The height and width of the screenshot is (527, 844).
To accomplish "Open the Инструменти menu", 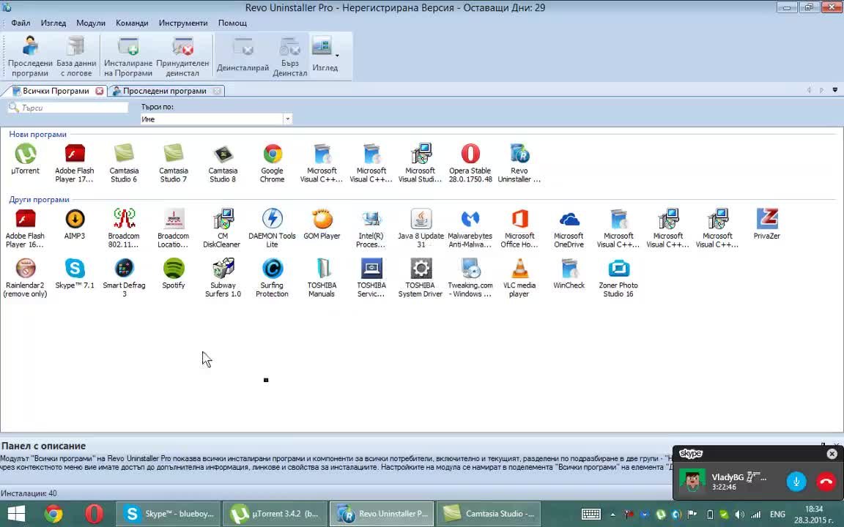I will point(183,23).
